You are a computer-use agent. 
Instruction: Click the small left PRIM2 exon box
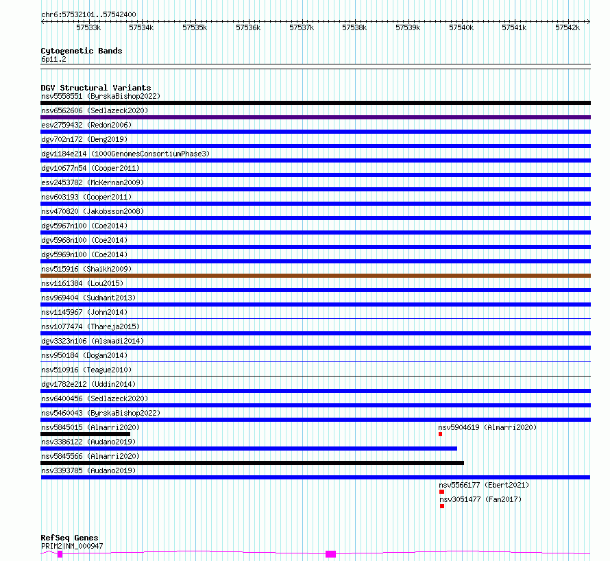pyautogui.click(x=60, y=554)
